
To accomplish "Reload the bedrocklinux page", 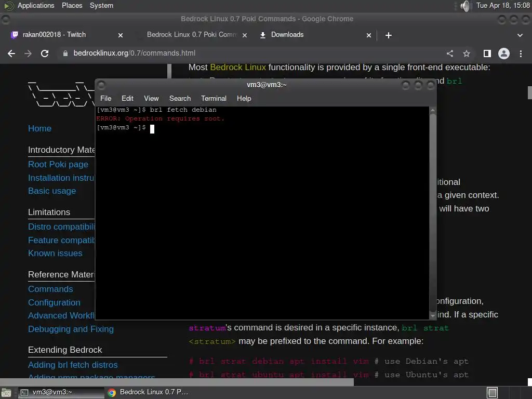I will click(45, 54).
